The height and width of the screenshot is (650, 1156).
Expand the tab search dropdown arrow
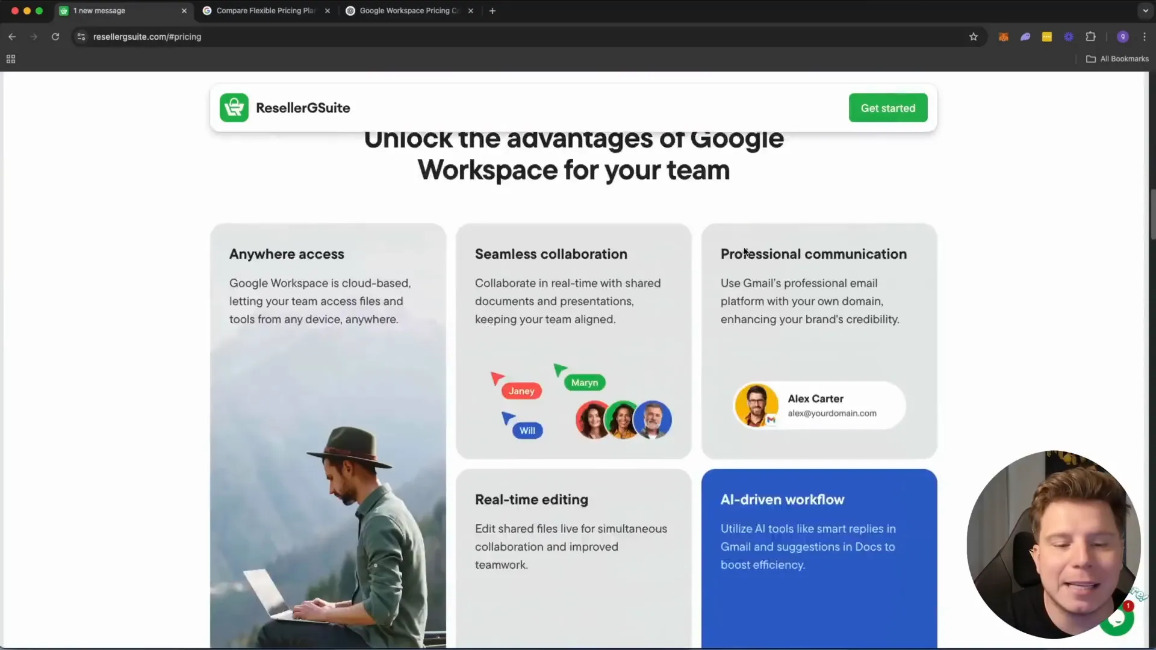coord(1145,11)
